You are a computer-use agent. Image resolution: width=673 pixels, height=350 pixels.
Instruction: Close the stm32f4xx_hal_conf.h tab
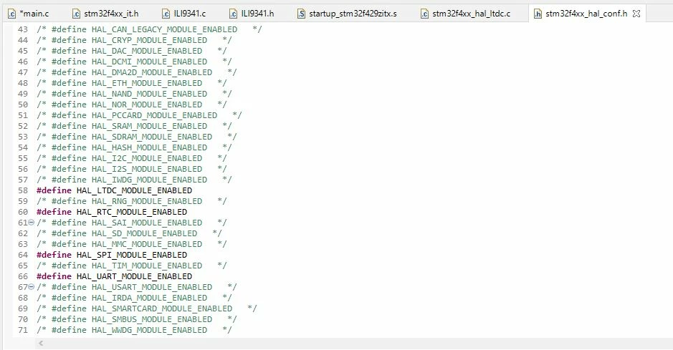tap(636, 14)
